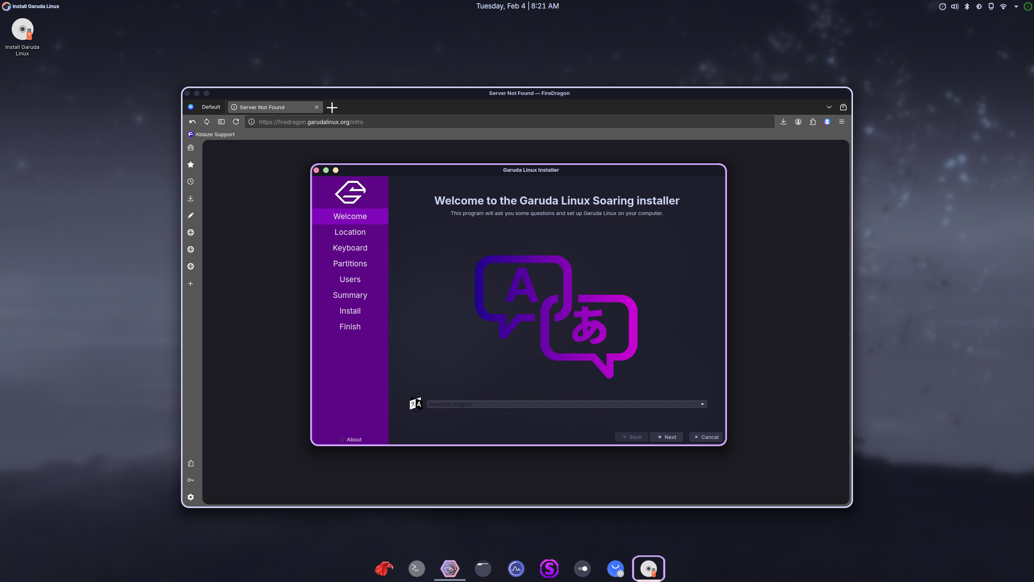Open FireDragon browser from the dock
This screenshot has width=1034, height=582.
450,568
